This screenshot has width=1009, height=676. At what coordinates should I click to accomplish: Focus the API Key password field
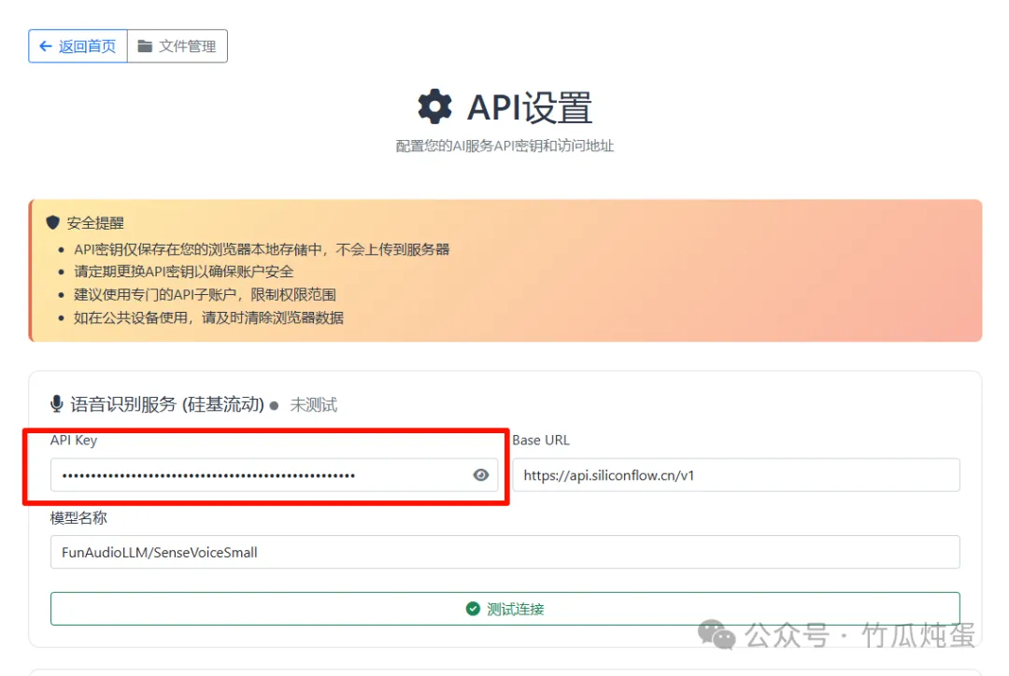274,475
